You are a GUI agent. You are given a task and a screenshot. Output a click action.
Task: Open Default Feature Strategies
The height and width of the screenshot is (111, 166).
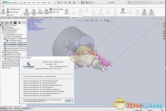pyautogui.click(x=144, y=12)
